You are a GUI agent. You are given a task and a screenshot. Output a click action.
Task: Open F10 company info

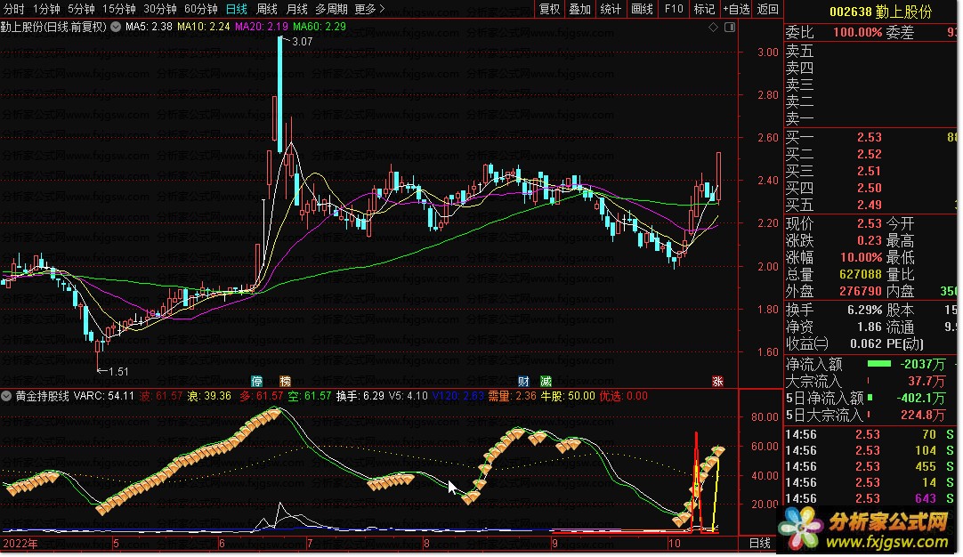(x=674, y=9)
